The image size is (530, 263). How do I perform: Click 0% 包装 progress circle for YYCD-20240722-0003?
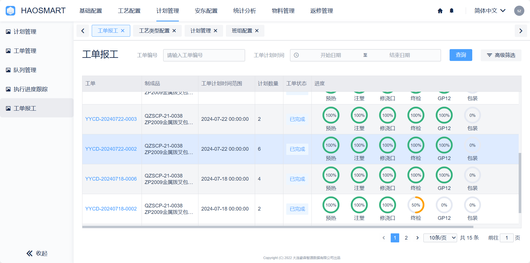473,115
